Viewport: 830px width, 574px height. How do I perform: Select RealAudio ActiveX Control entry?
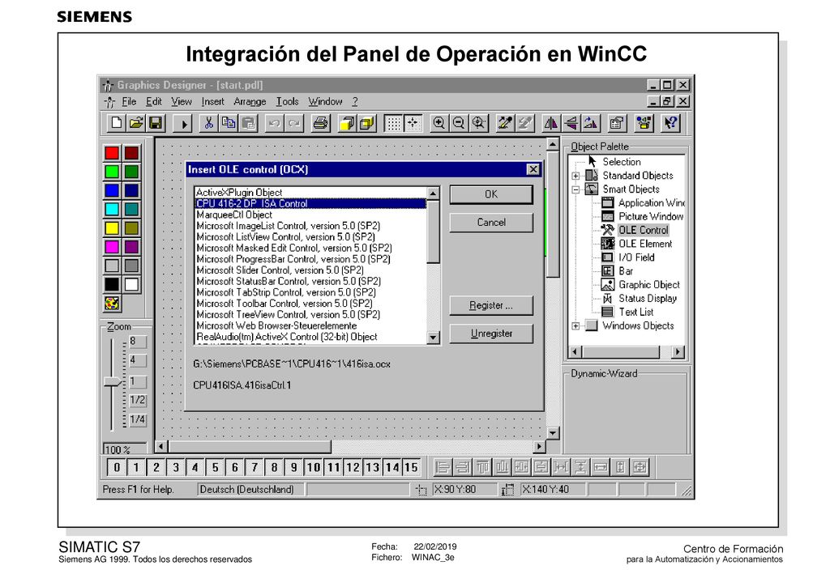[x=310, y=337]
